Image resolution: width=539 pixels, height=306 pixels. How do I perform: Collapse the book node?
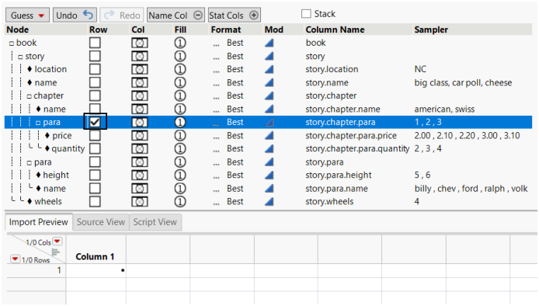pyautogui.click(x=12, y=43)
